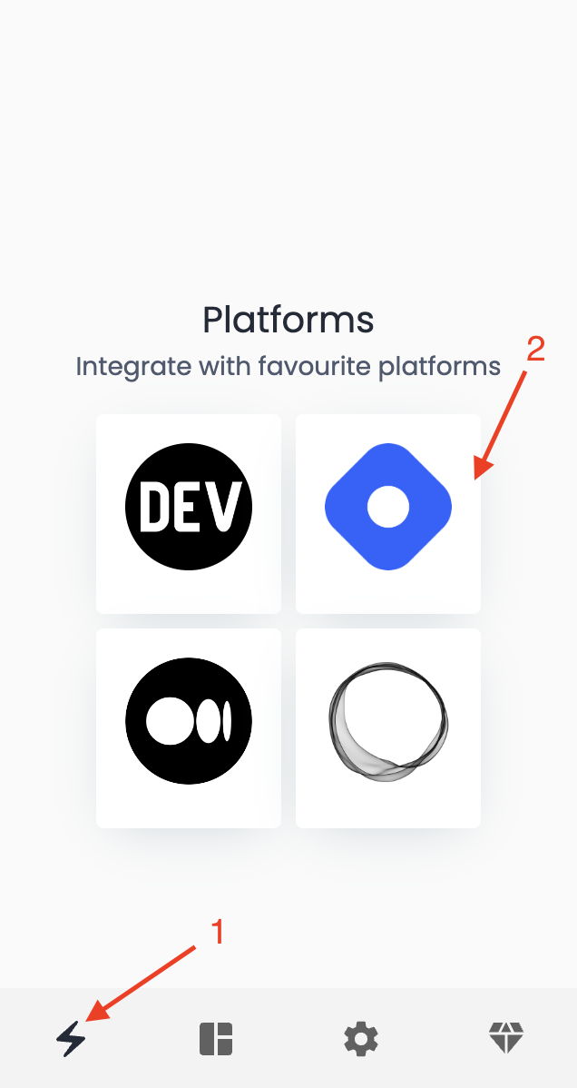Image resolution: width=577 pixels, height=1088 pixels.
Task: Select the blue Hashnode logo
Action: 388,507
